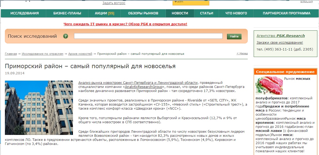Image resolution: width=319 pixels, height=155 pixels.
Task: Click the article date 19.09.2014
Action: (x=15, y=73)
